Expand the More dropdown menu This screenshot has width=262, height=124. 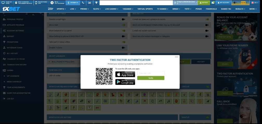point(253,9)
